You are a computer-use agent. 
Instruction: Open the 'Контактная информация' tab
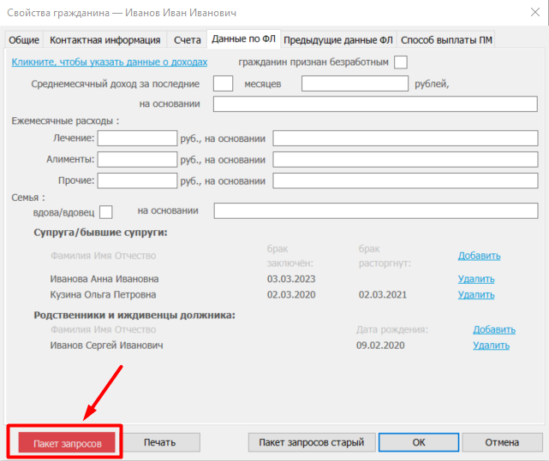104,40
